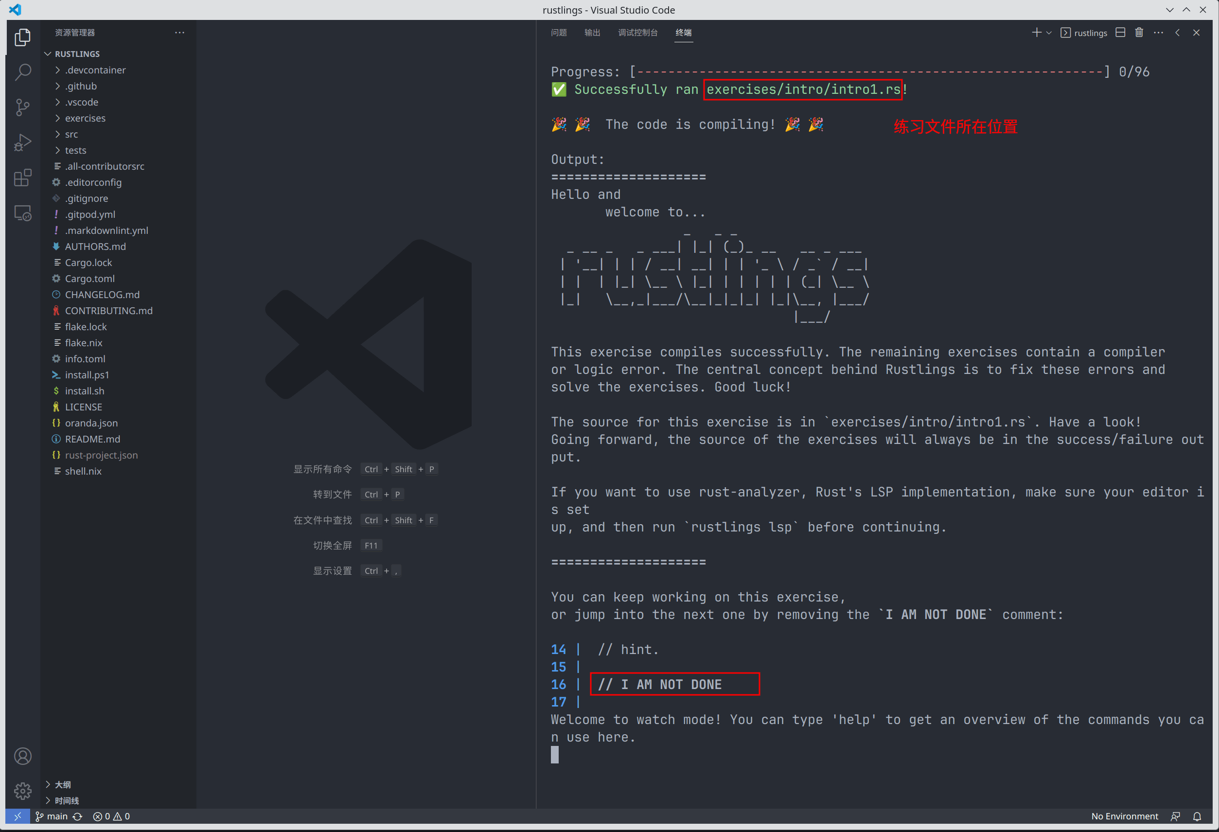Open the Manage gear icon
1219x832 pixels.
[x=22, y=791]
